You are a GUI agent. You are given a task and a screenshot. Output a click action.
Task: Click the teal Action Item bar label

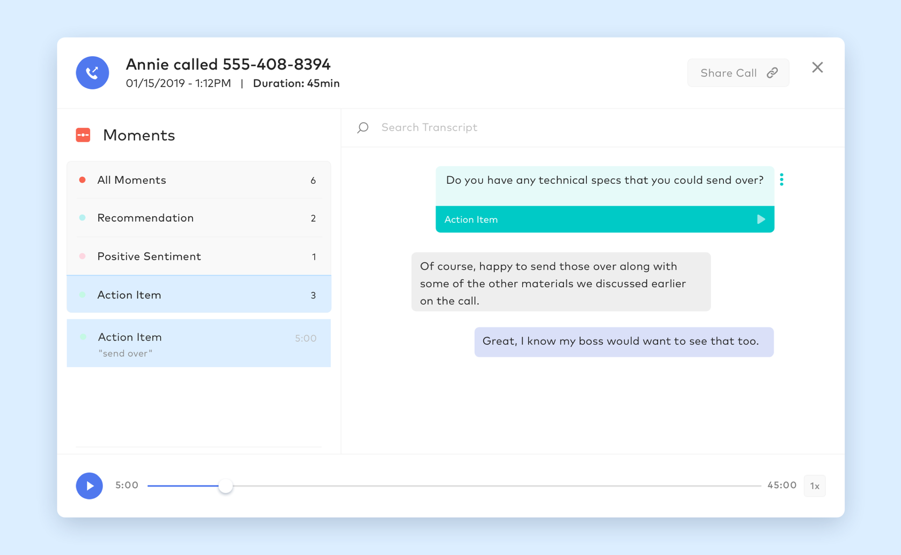[471, 220]
